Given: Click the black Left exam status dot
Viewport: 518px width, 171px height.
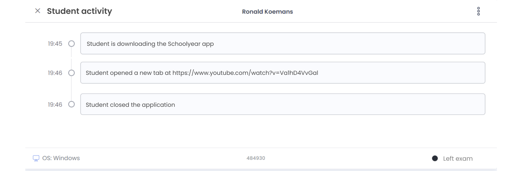Looking at the screenshot, I should point(435,158).
